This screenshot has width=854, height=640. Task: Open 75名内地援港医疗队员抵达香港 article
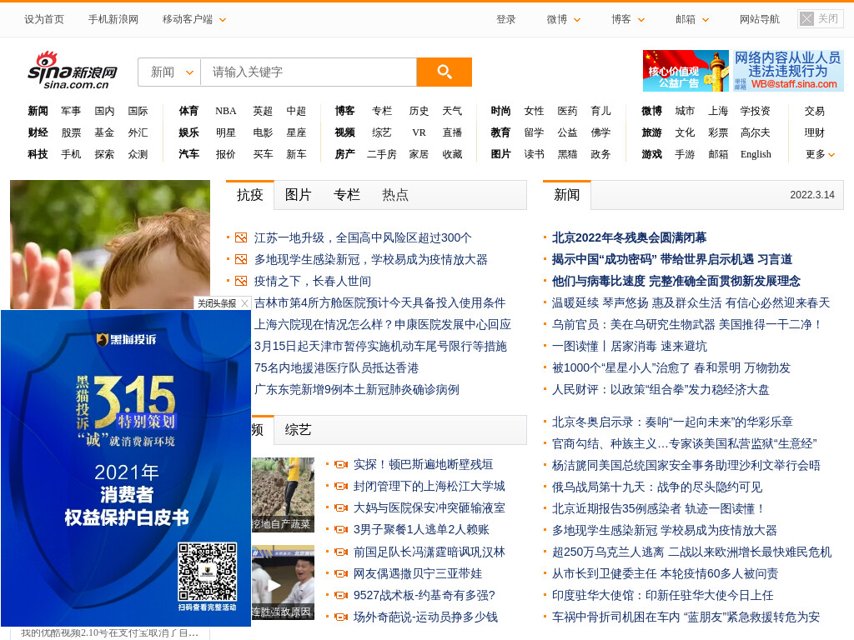pos(336,368)
